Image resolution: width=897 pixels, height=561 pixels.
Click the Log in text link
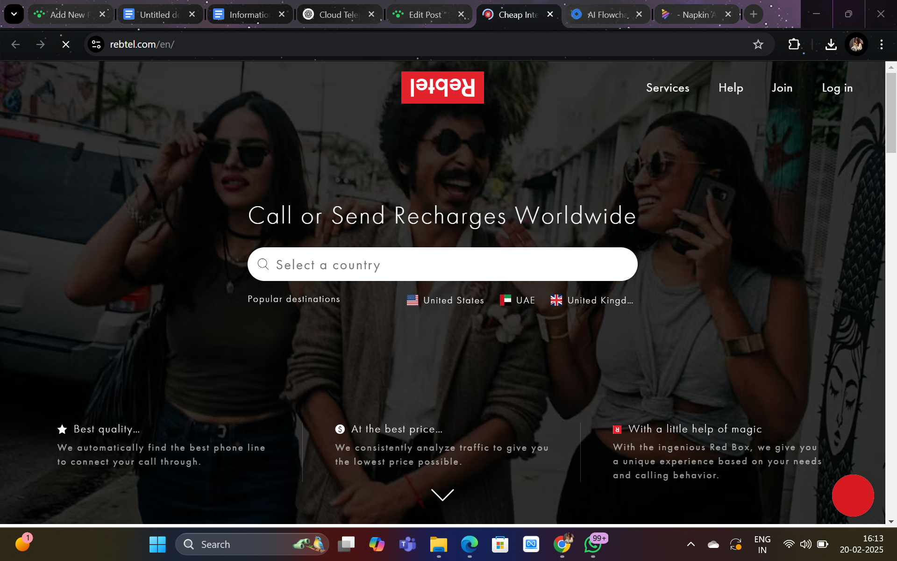click(x=837, y=88)
